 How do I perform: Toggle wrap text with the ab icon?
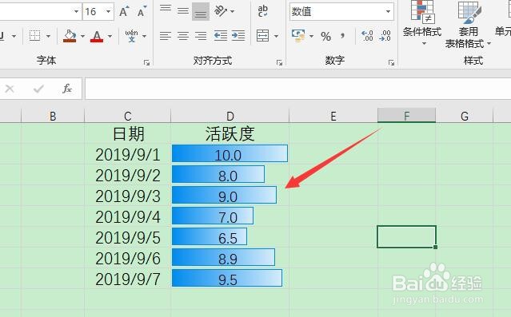(262, 11)
